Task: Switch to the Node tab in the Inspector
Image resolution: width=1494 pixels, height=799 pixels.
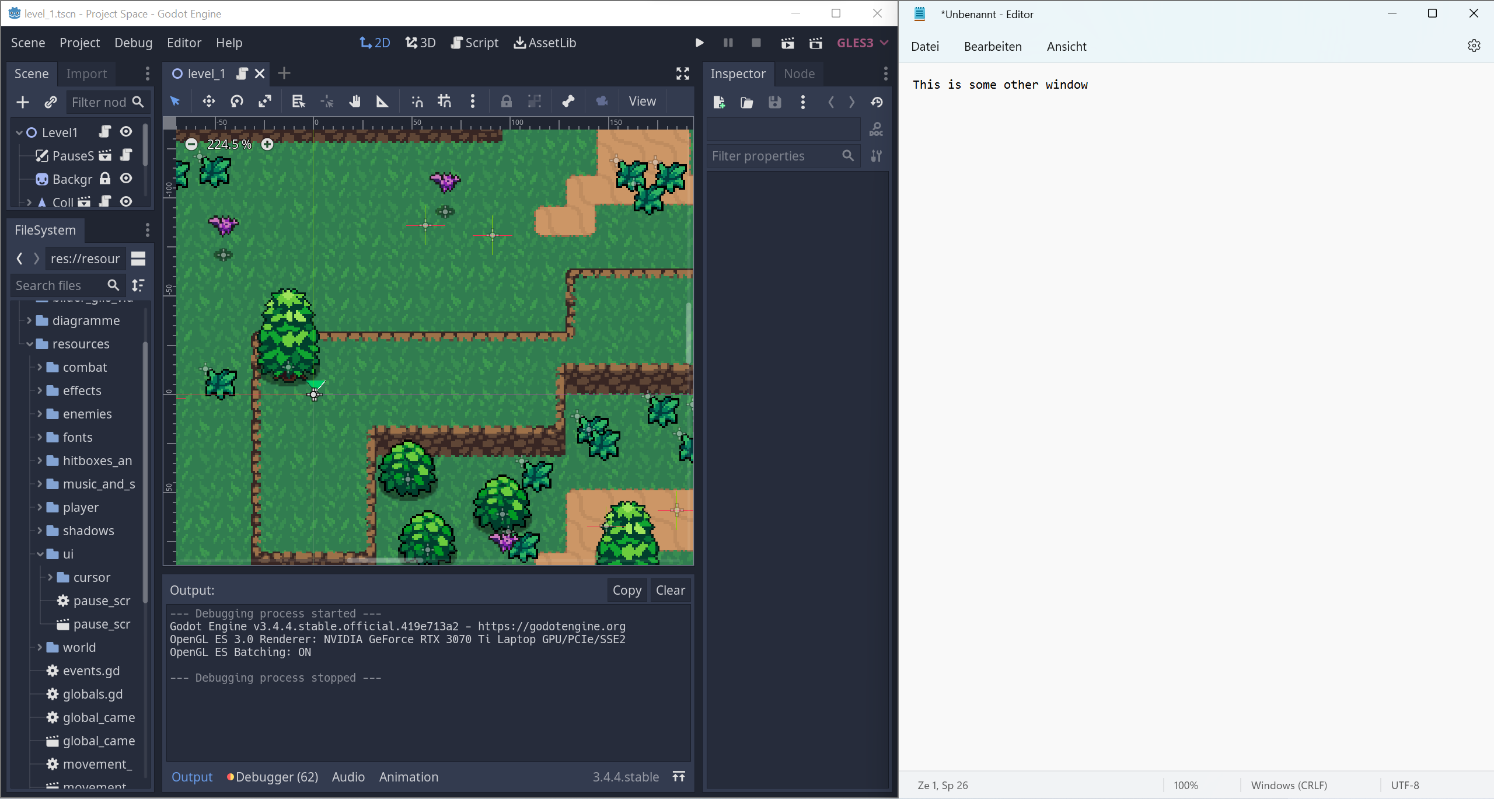Action: pos(798,74)
